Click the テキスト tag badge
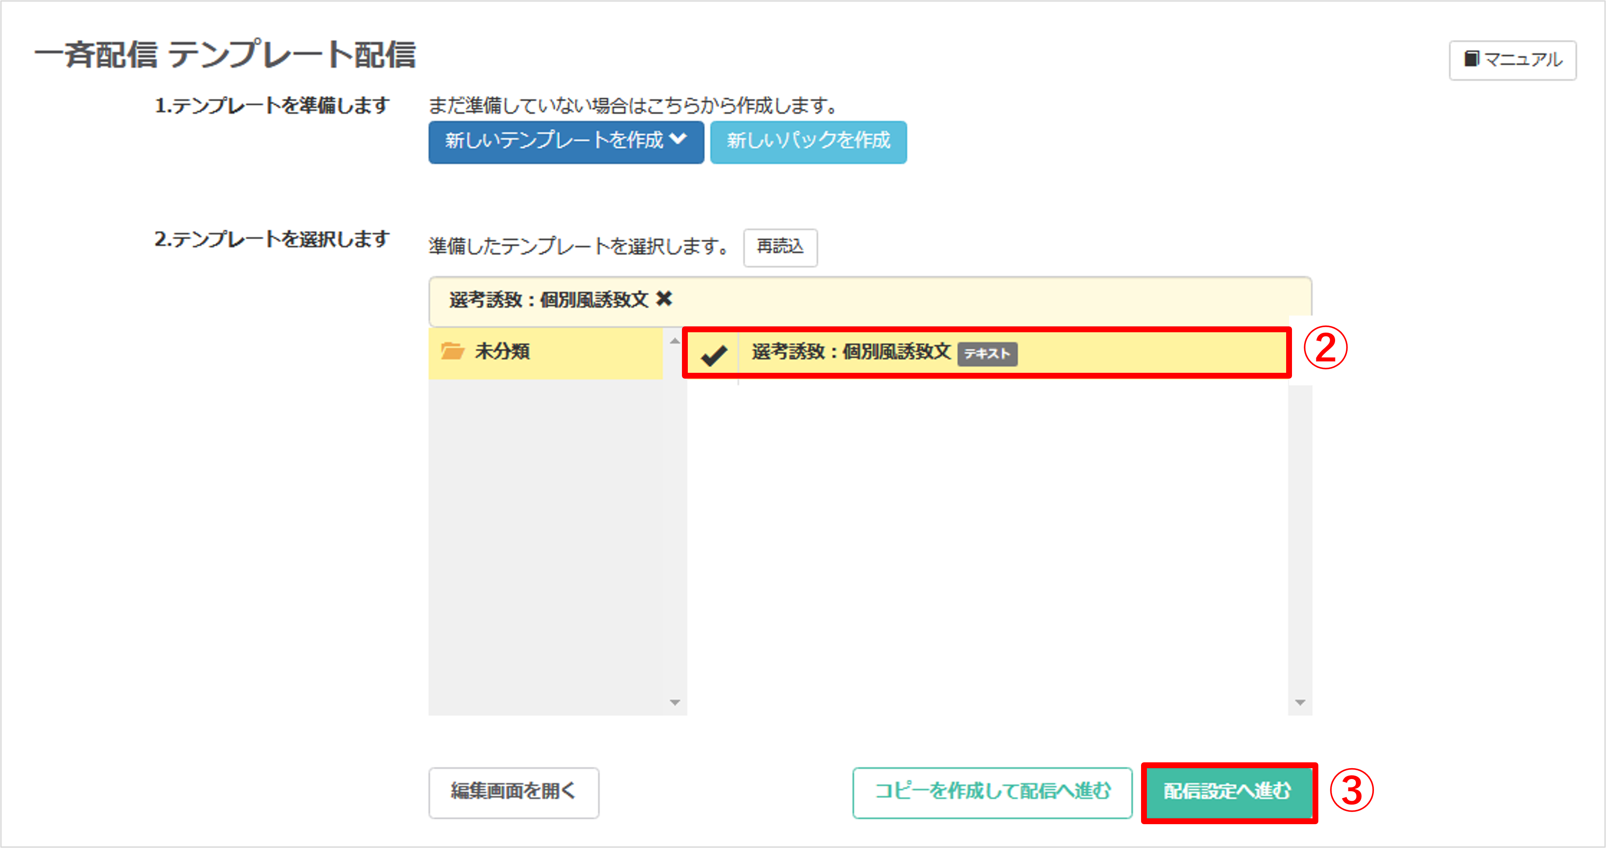 [988, 354]
